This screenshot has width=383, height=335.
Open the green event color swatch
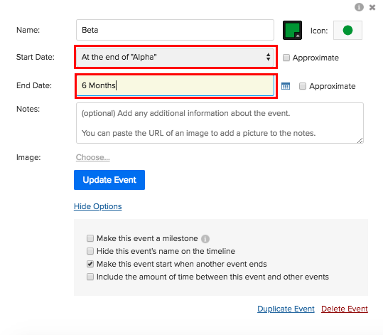[292, 31]
